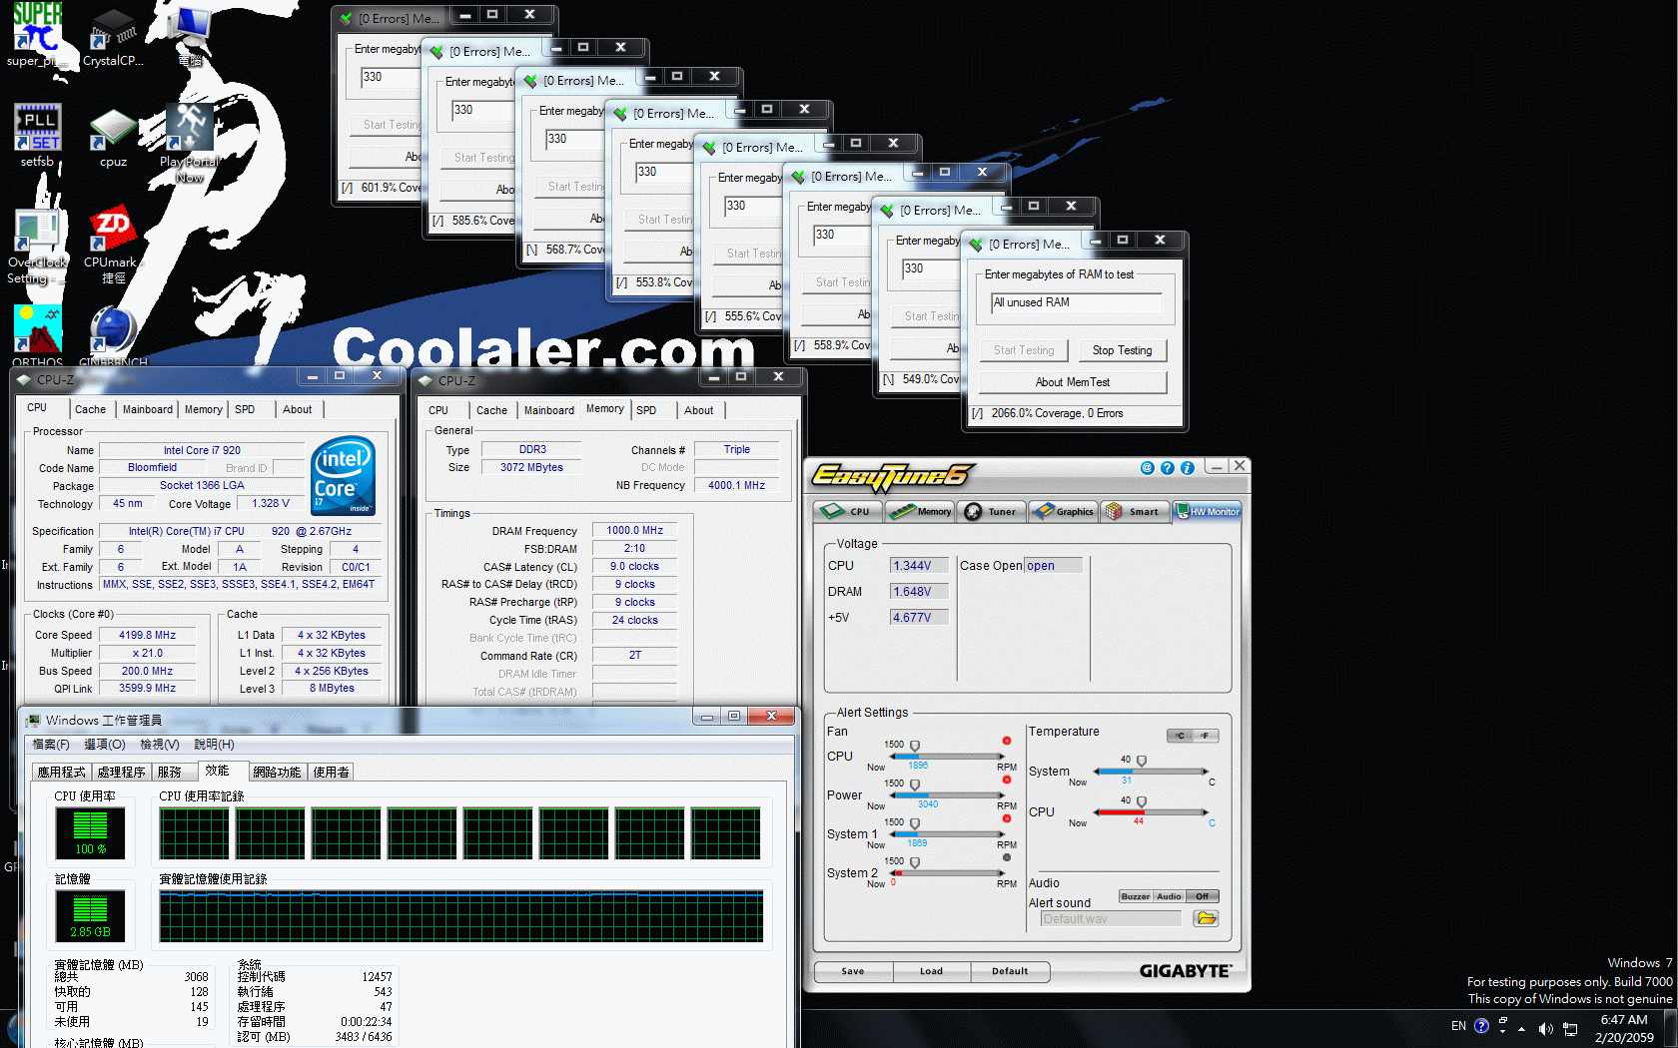
Task: Select the EasyTune6 HW Monitor tab
Action: tap(1207, 511)
